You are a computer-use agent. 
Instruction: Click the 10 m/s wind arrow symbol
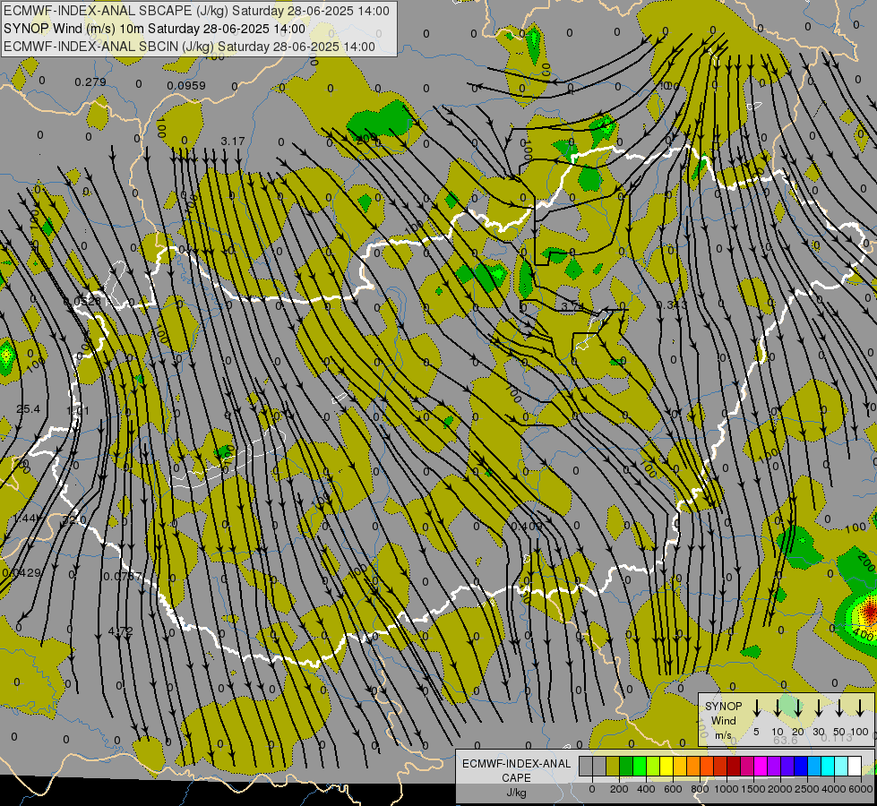pyautogui.click(x=777, y=708)
